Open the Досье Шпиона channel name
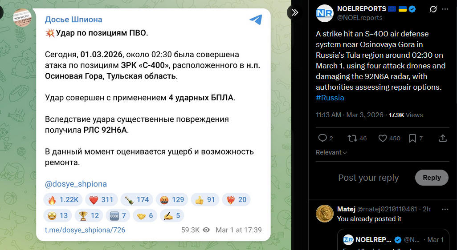 point(73,20)
